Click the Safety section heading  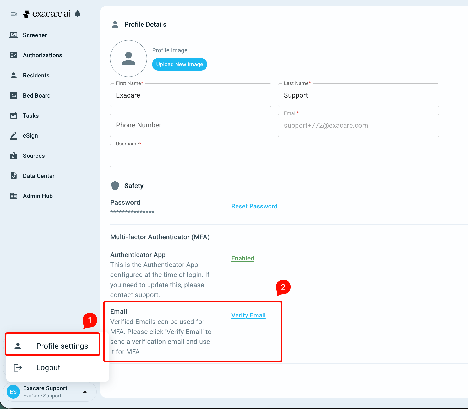(x=134, y=186)
